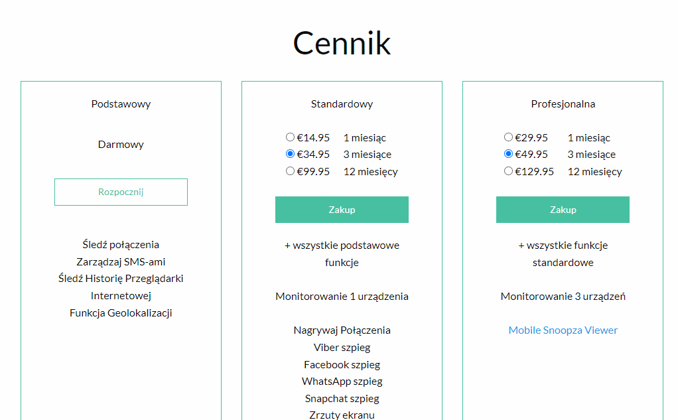
Task: Choose the €129.95 12 months Professional plan
Action: [x=508, y=171]
